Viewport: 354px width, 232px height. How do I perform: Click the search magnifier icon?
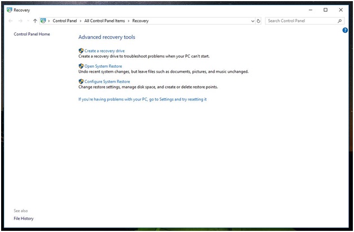coord(339,21)
